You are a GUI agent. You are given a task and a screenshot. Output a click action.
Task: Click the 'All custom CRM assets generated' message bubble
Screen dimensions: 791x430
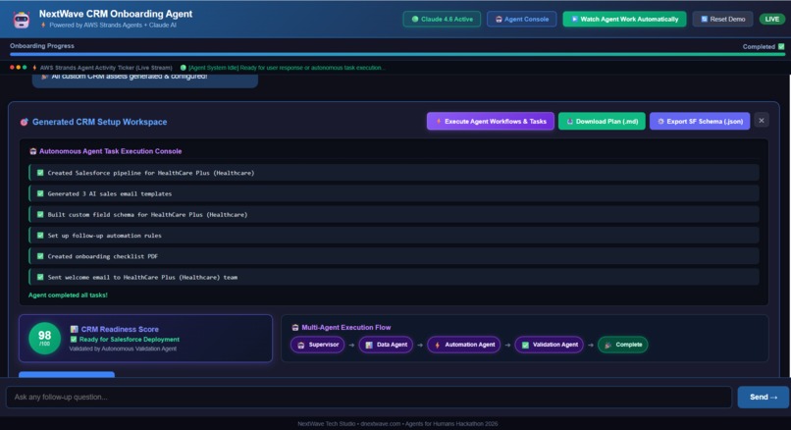(x=145, y=81)
